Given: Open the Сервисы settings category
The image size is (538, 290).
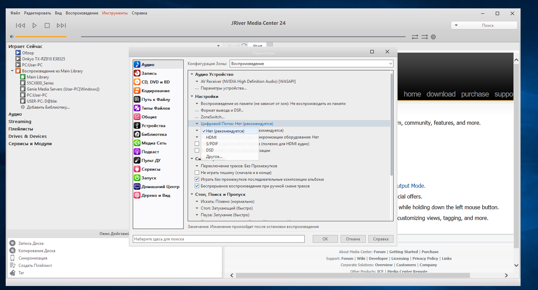Looking at the screenshot, I should coord(158,170).
